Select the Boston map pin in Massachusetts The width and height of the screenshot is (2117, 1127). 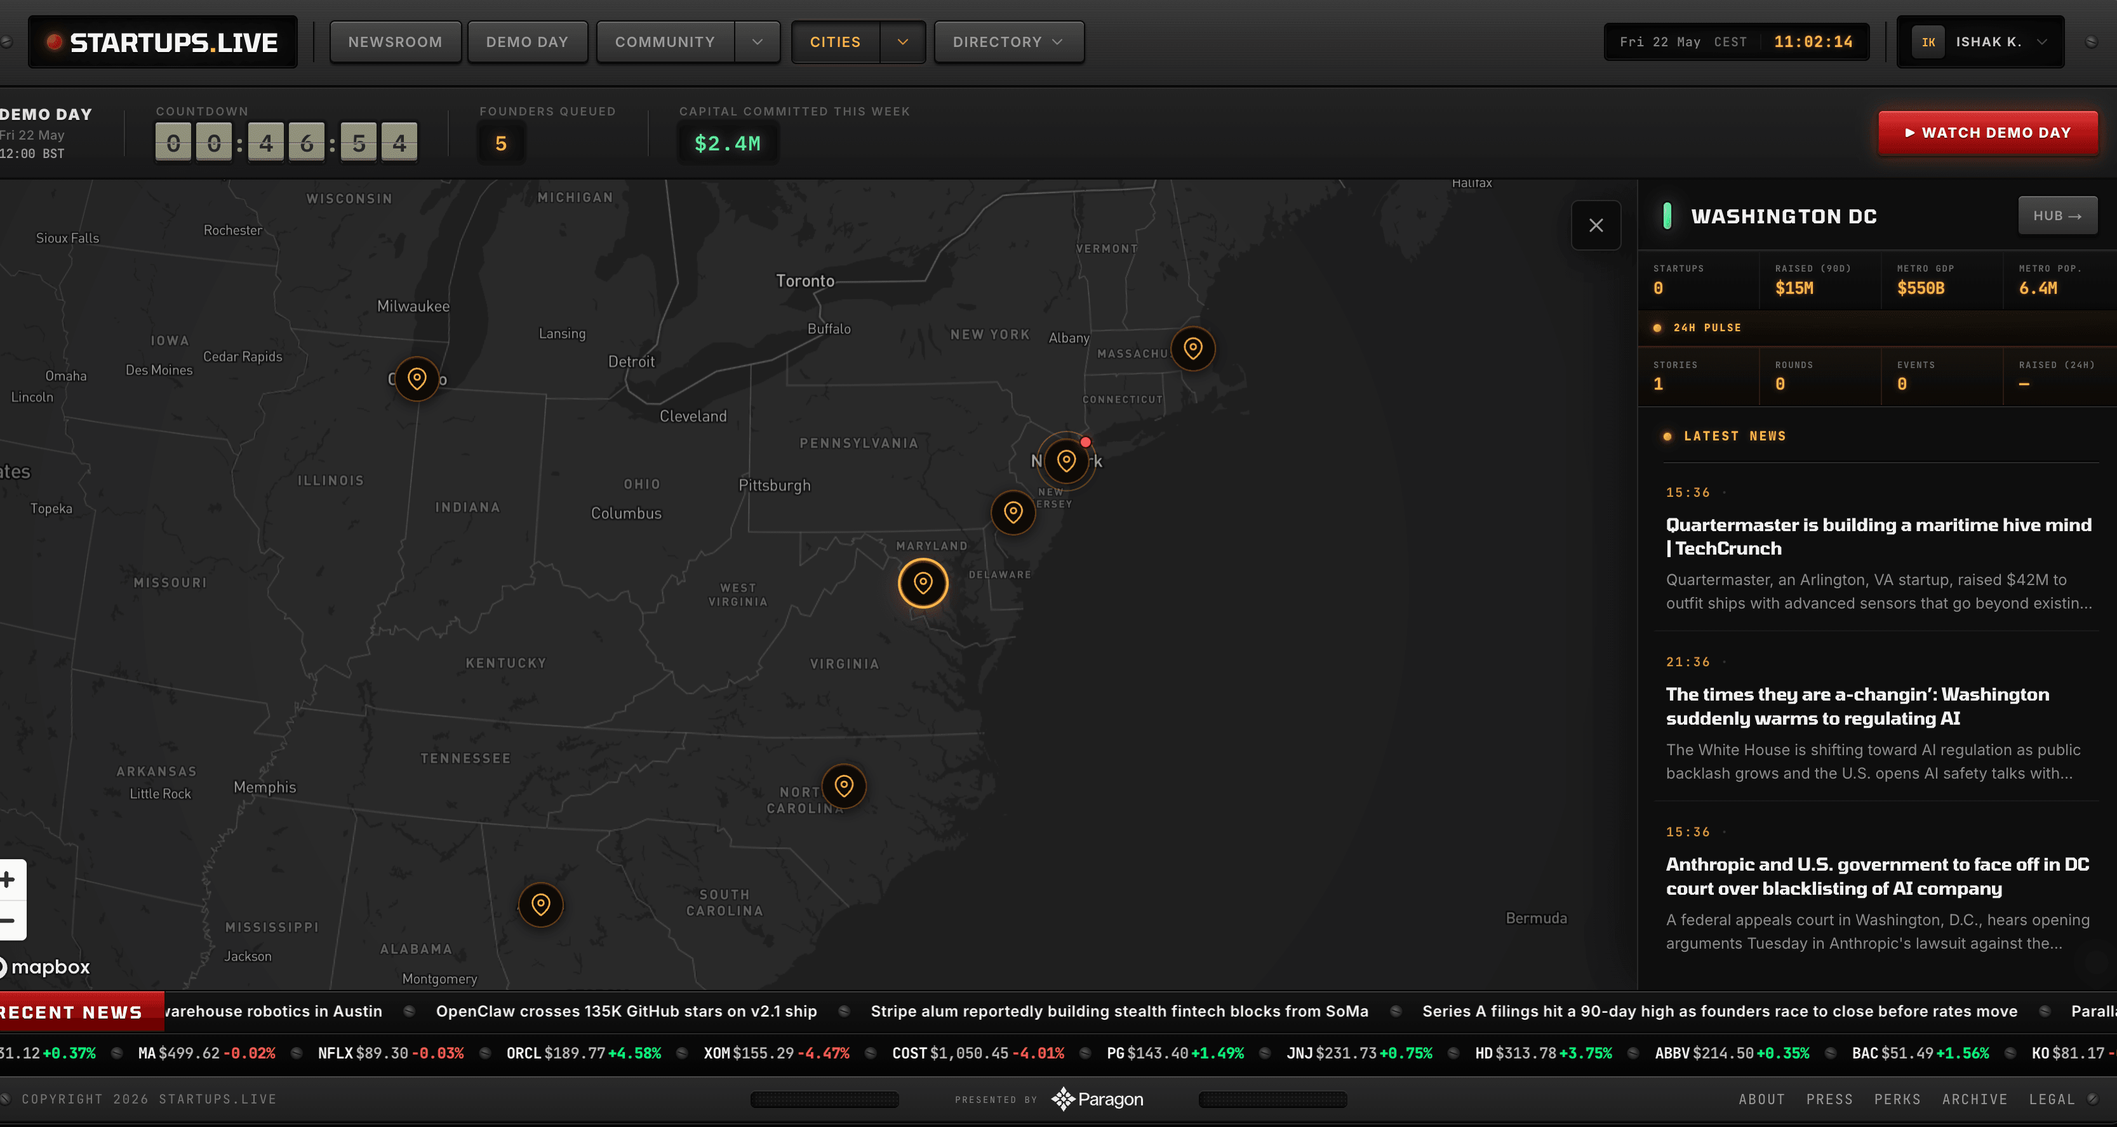[x=1192, y=348]
